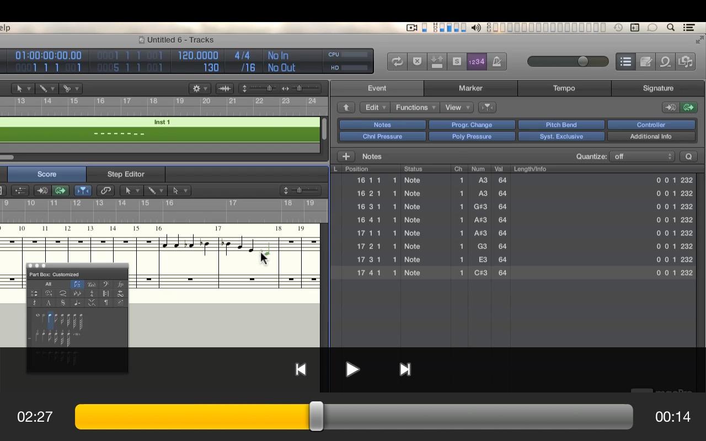Switch to the Tempo tab
The height and width of the screenshot is (441, 706).
(564, 88)
